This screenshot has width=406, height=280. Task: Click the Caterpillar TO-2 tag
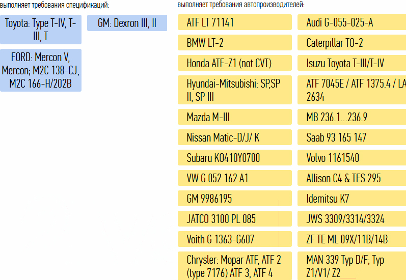tap(351, 43)
